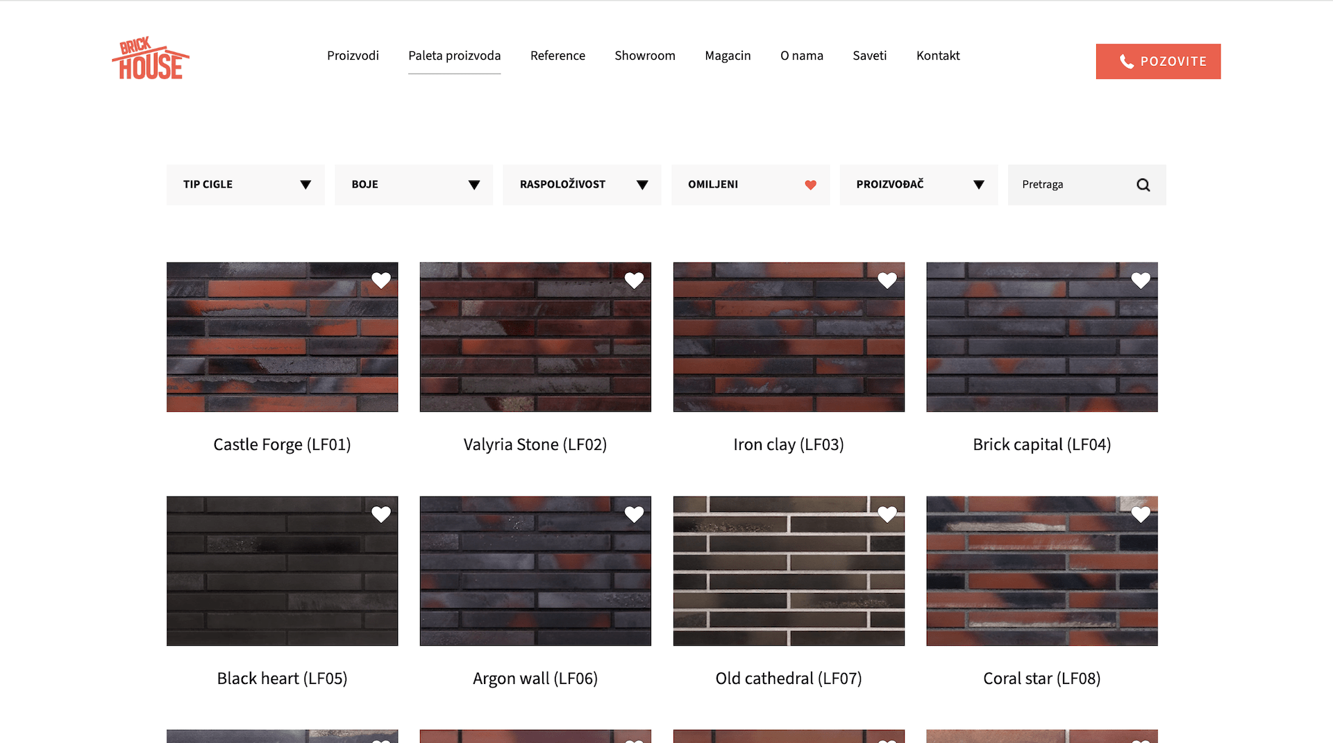The height and width of the screenshot is (743, 1333).
Task: Open the Saveti page
Action: point(870,56)
